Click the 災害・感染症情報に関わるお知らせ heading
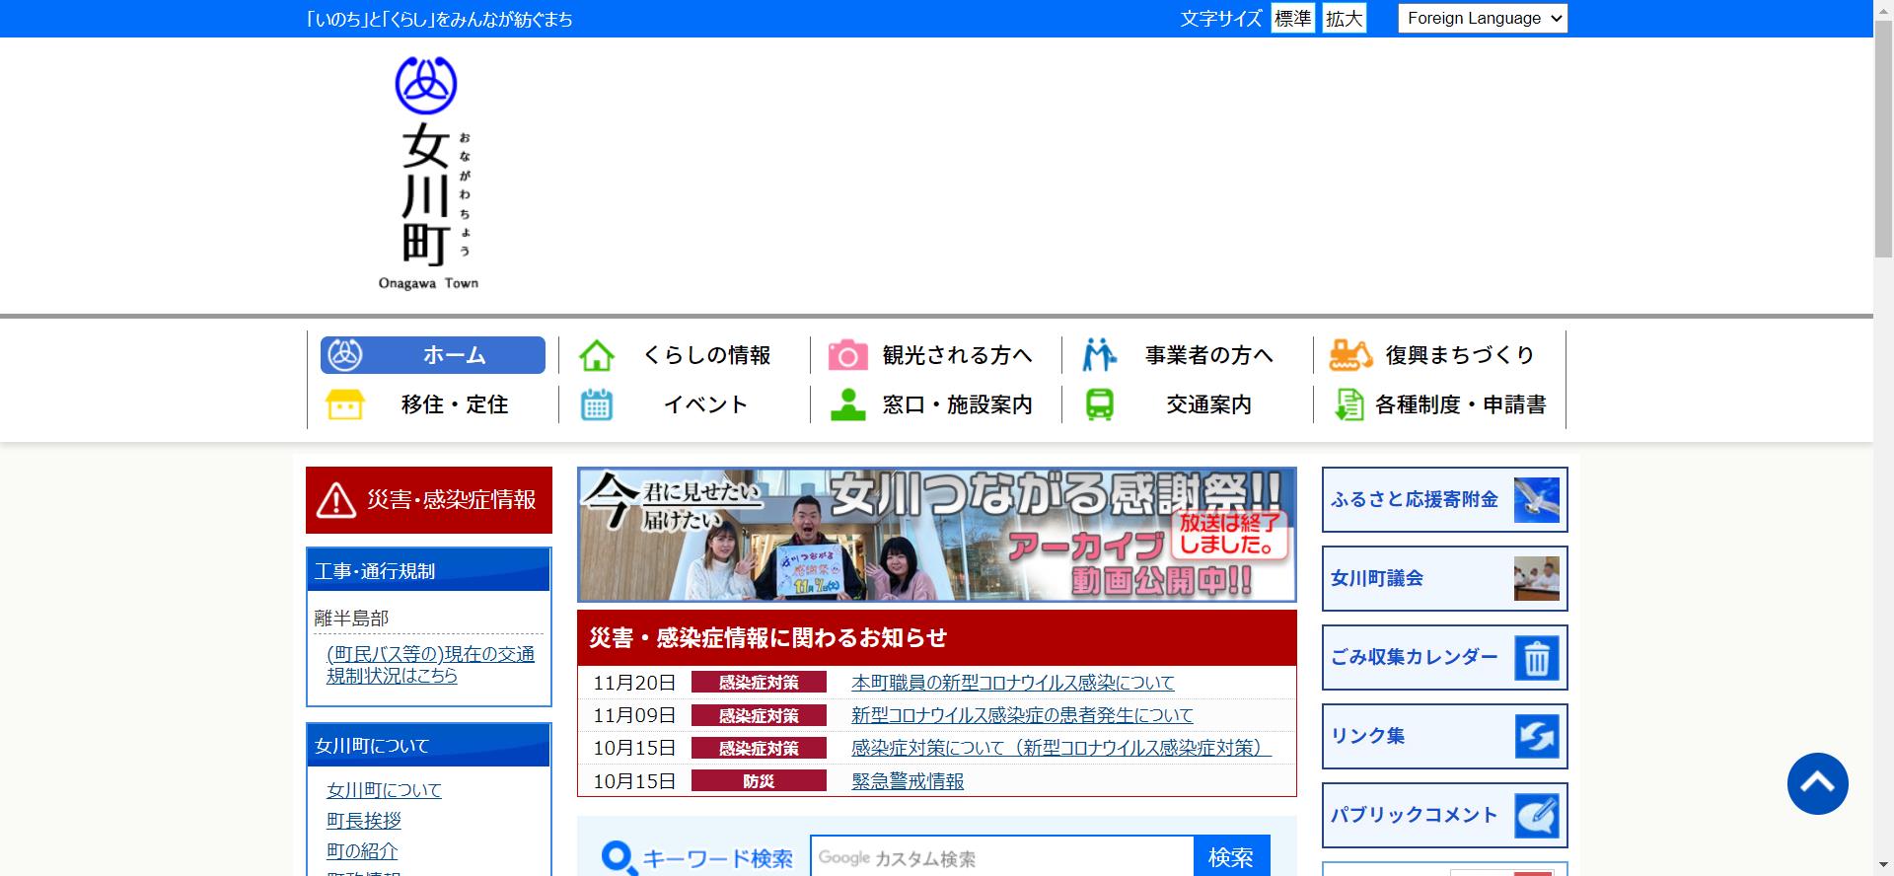 click(x=768, y=638)
